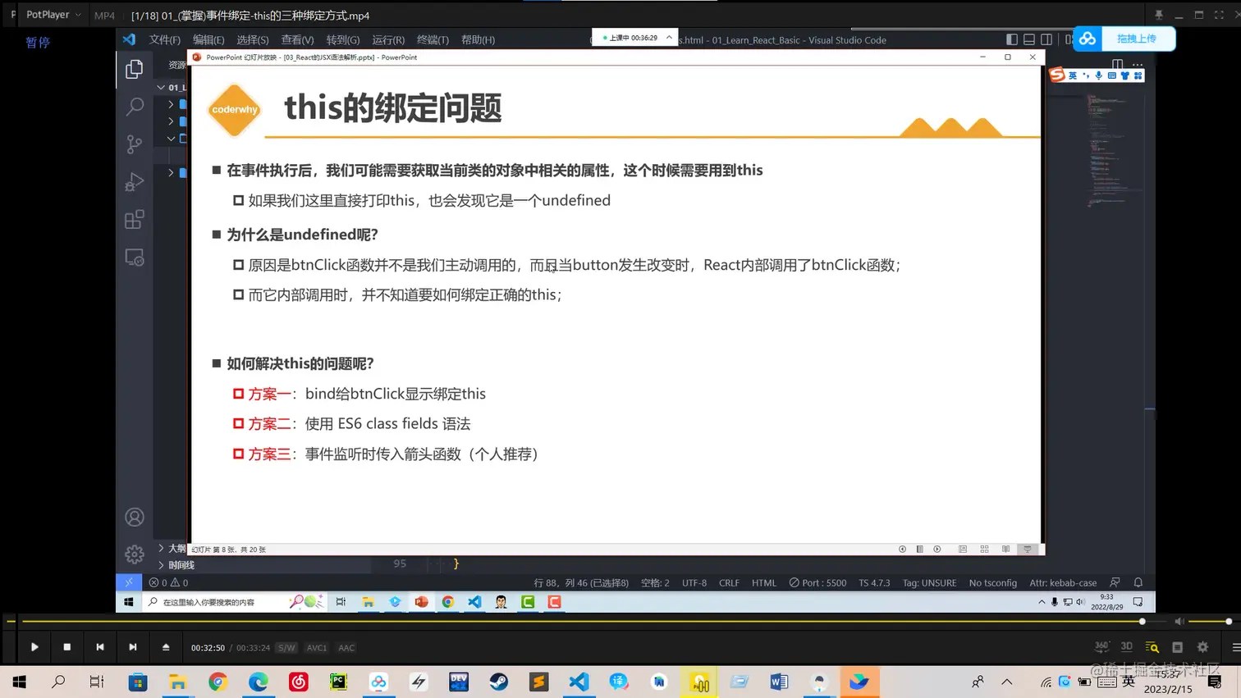Open VS Code editor more actions menu
This screenshot has height=698, width=1241.
[x=1138, y=64]
